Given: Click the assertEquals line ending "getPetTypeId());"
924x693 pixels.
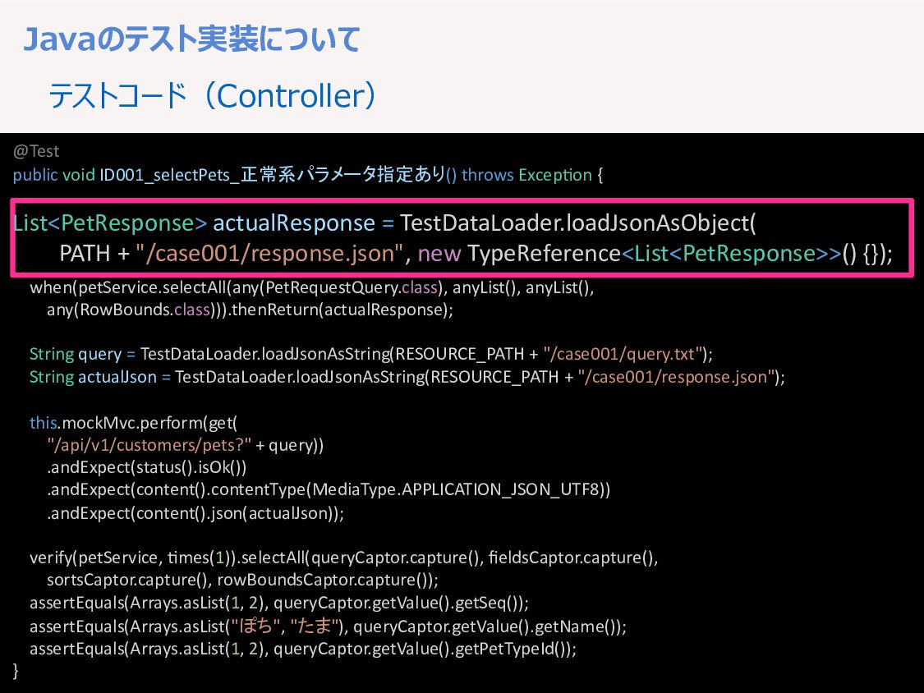Looking at the screenshot, I should (303, 649).
